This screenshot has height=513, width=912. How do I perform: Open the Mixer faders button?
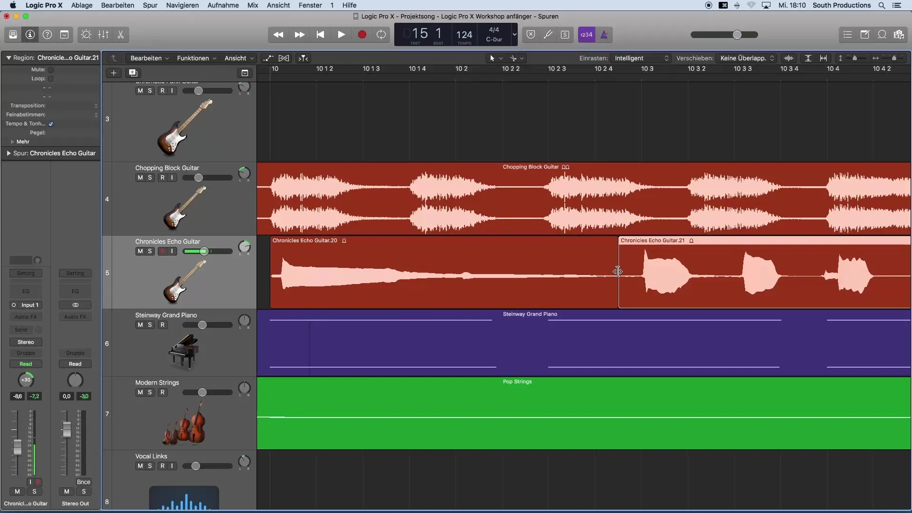[103, 35]
